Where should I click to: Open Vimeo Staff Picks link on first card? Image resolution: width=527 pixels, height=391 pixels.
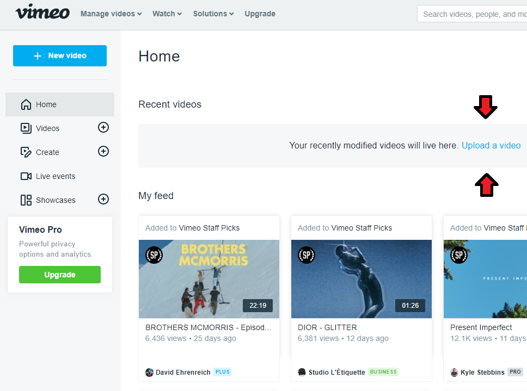[209, 228]
